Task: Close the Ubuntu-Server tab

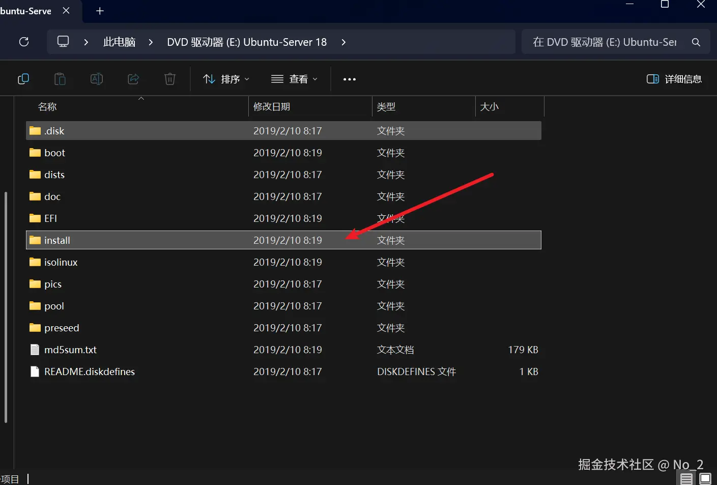Action: pos(66,11)
